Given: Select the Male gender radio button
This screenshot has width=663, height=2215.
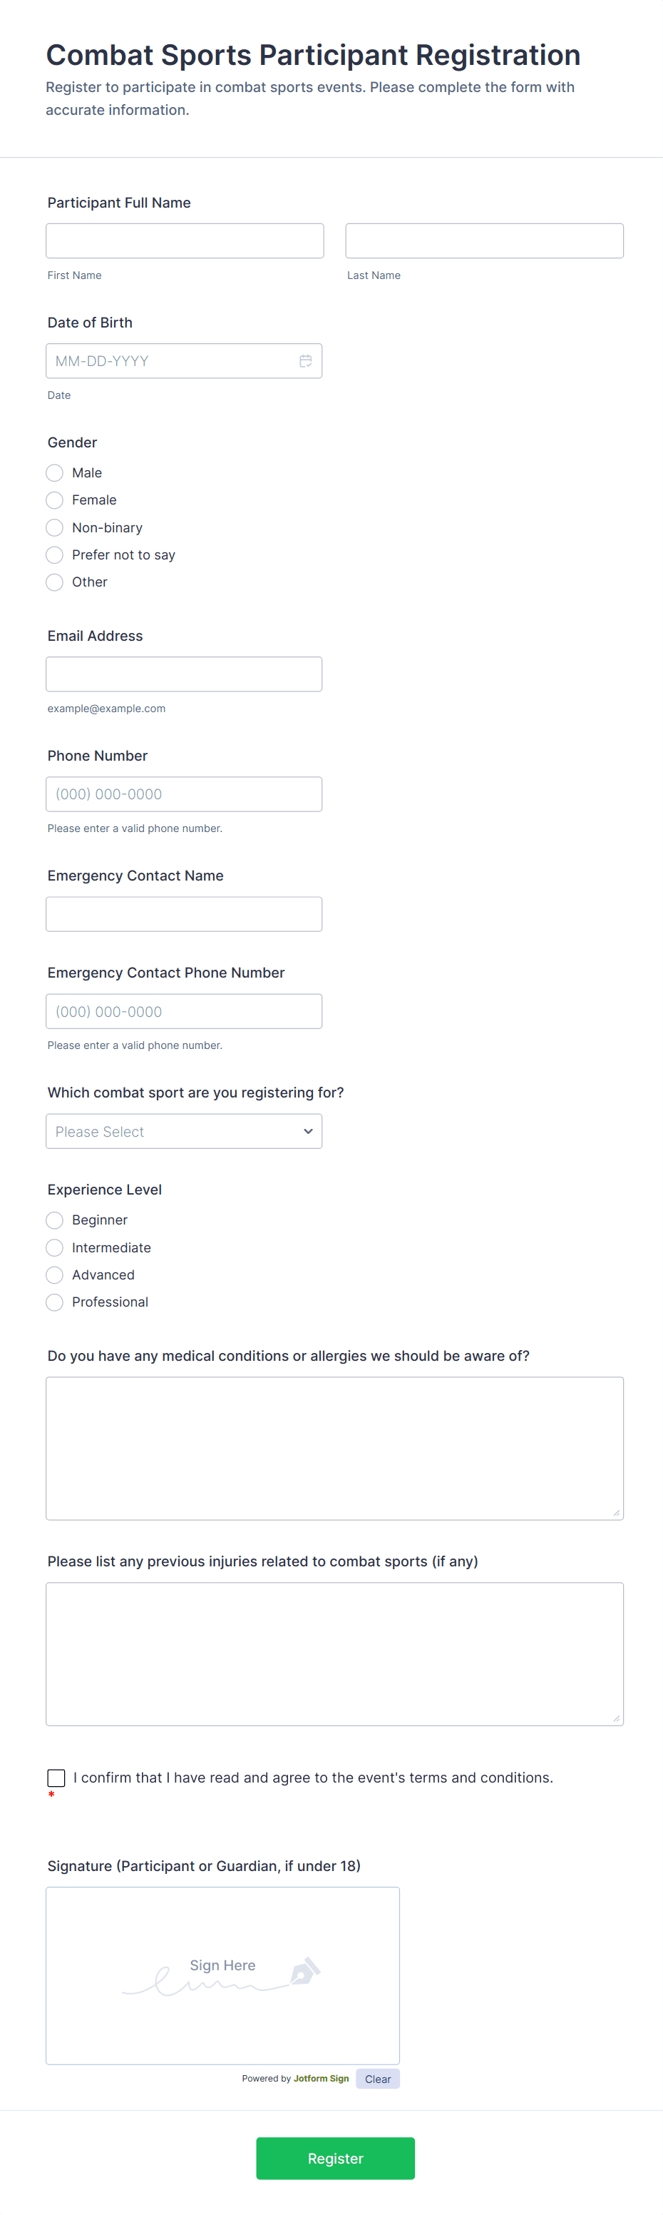Looking at the screenshot, I should [x=55, y=473].
